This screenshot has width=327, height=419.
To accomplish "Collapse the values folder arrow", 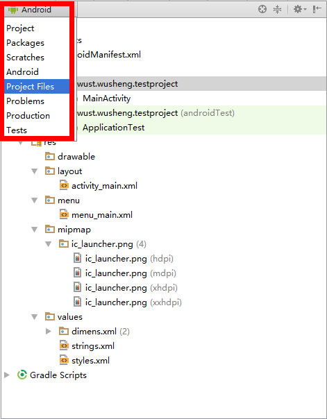I will (x=35, y=317).
